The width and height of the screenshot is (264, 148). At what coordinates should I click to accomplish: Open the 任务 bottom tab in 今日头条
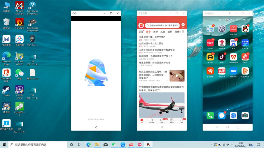pyautogui.click(x=162, y=121)
